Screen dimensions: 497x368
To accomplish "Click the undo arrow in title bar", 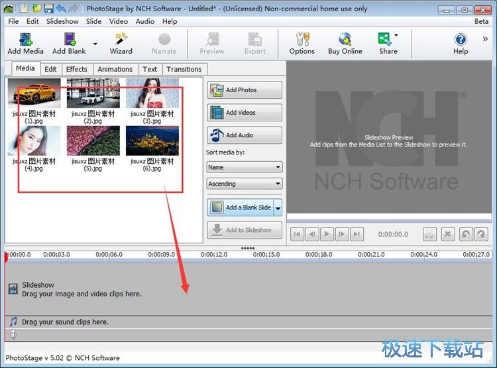I will pos(61,8).
